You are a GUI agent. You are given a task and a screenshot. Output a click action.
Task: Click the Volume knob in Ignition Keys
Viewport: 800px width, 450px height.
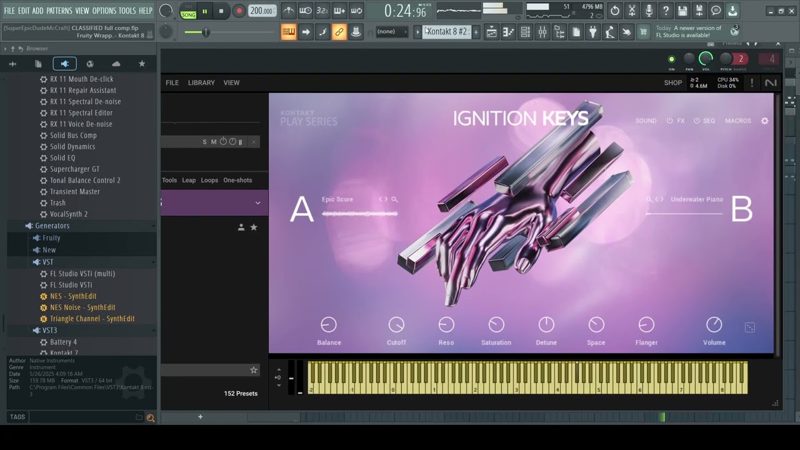pos(714,324)
